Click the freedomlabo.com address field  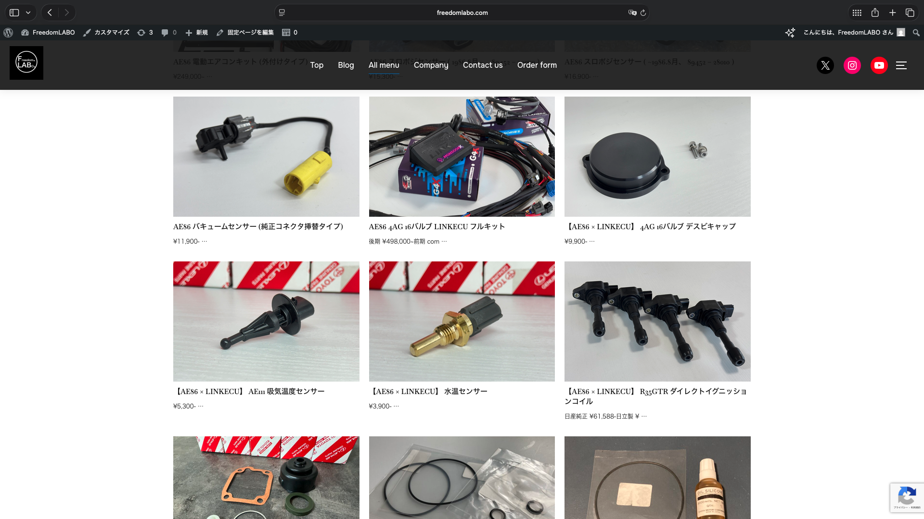462,13
